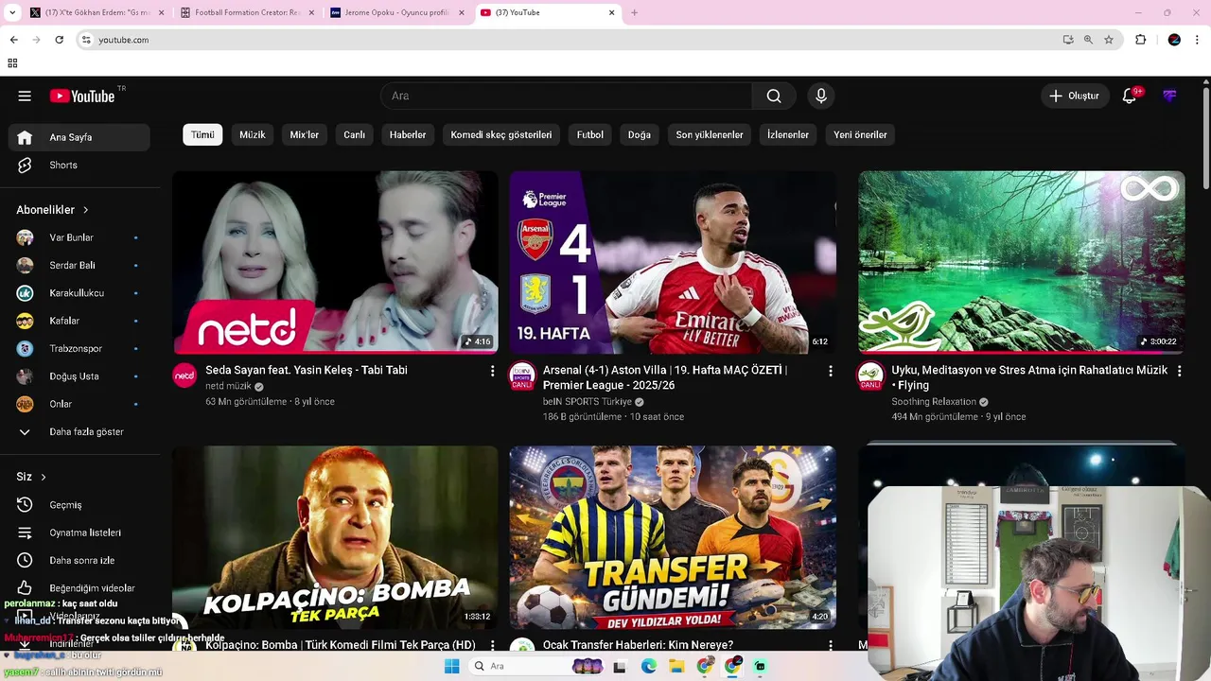This screenshot has width=1211, height=681.
Task: Open netd müzik channel avatar
Action: [x=184, y=375]
